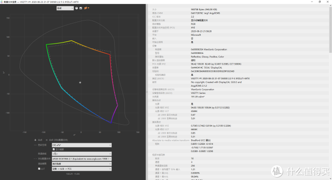Open the sRGB IEC61966-2.1 comparison profile dropdown
This screenshot has width=332, height=180.
tap(82, 159)
